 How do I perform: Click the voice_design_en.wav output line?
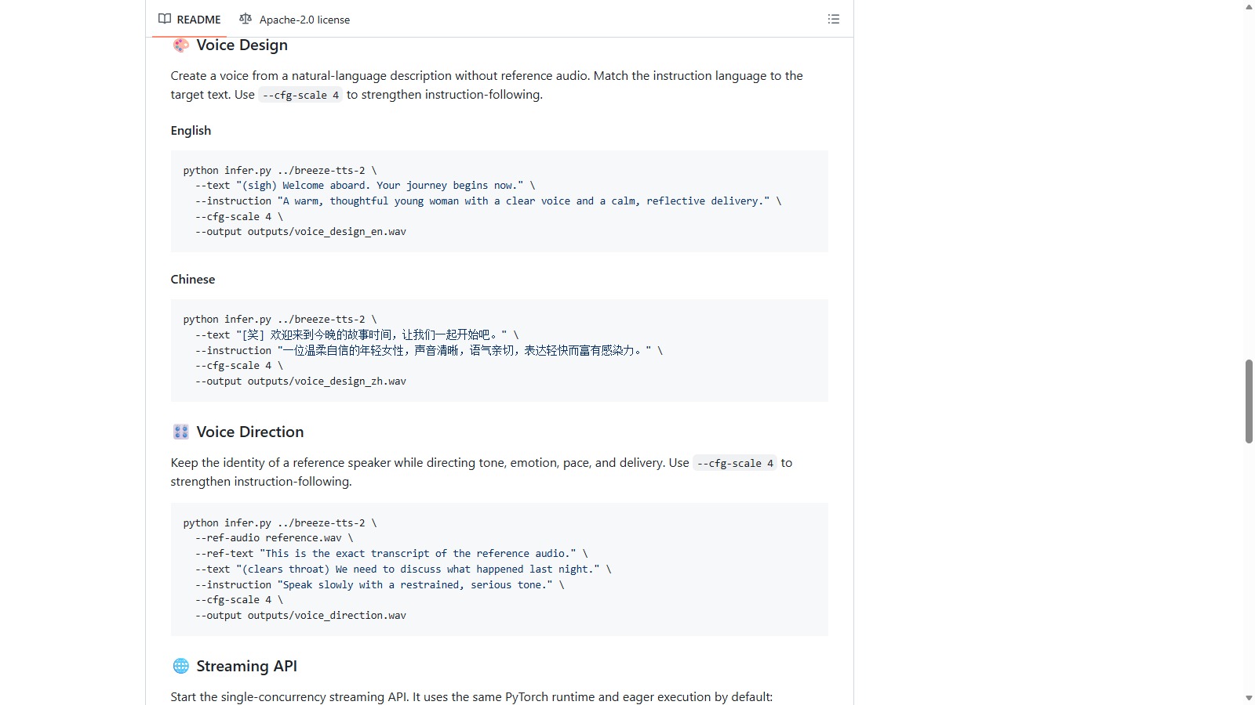pos(300,232)
